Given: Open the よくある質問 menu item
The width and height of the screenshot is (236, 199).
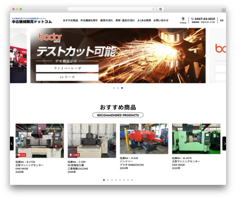Looking at the screenshot, I should pyautogui.click(x=144, y=20).
